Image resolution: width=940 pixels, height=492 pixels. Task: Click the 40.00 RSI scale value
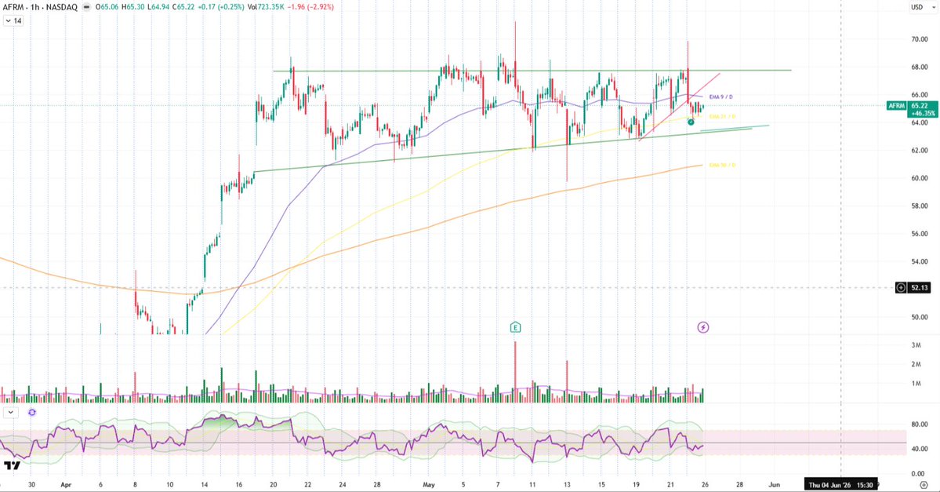point(920,449)
